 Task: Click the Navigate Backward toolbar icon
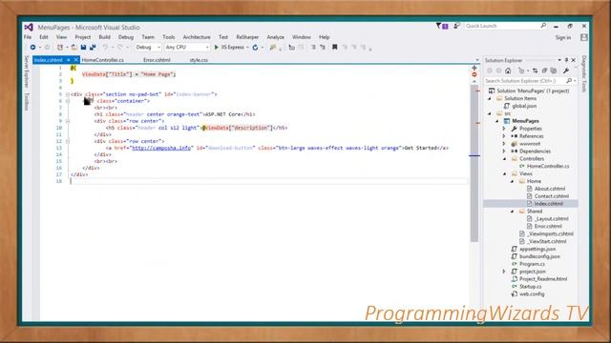point(32,47)
